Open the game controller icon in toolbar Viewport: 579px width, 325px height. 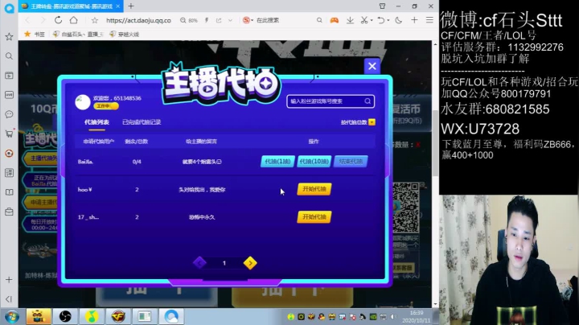click(335, 20)
